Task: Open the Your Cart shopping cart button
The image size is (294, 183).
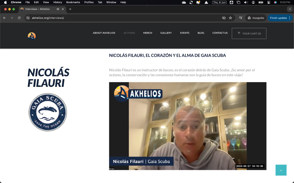Action: pyautogui.click(x=249, y=33)
